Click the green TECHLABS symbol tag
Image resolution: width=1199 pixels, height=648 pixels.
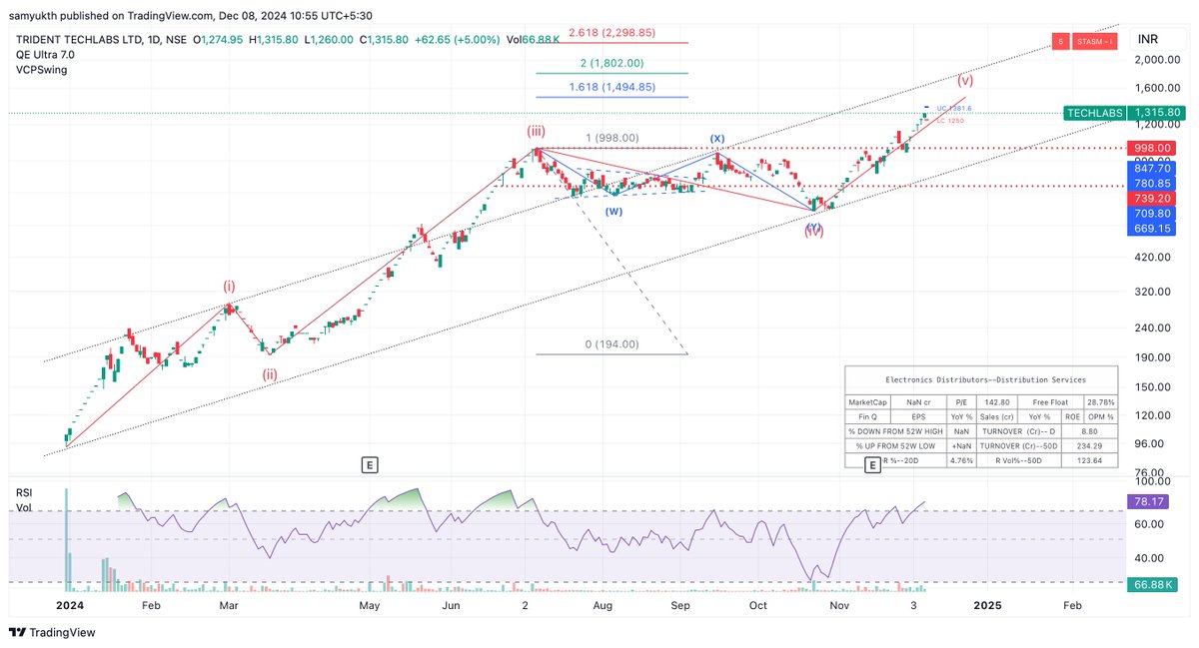click(x=1095, y=113)
